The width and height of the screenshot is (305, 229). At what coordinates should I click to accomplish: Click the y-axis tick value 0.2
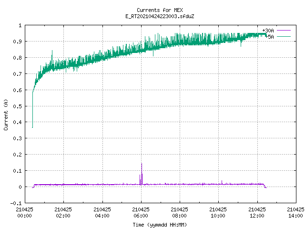pyautogui.click(x=18, y=155)
